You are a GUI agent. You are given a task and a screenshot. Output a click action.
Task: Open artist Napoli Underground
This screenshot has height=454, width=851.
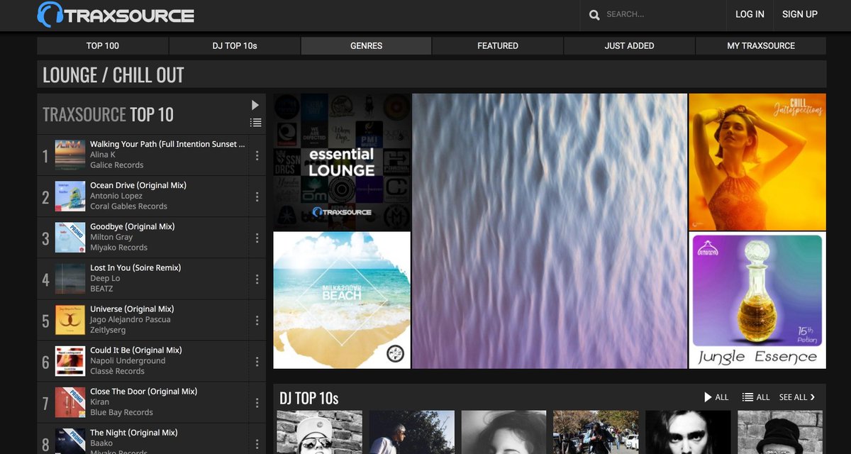point(128,360)
